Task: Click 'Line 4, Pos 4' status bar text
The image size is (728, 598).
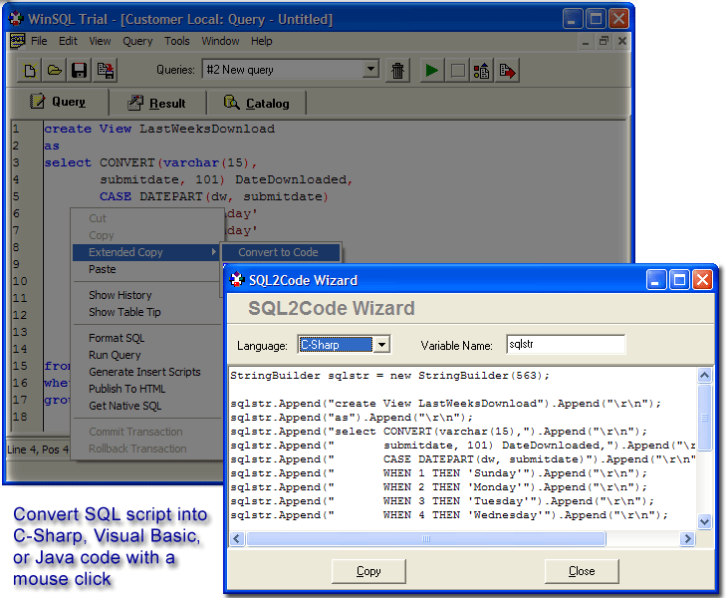Action: click(x=38, y=449)
